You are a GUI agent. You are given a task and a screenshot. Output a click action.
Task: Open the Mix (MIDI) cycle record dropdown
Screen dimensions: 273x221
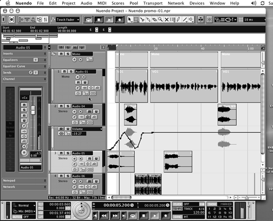[x=24, y=211]
